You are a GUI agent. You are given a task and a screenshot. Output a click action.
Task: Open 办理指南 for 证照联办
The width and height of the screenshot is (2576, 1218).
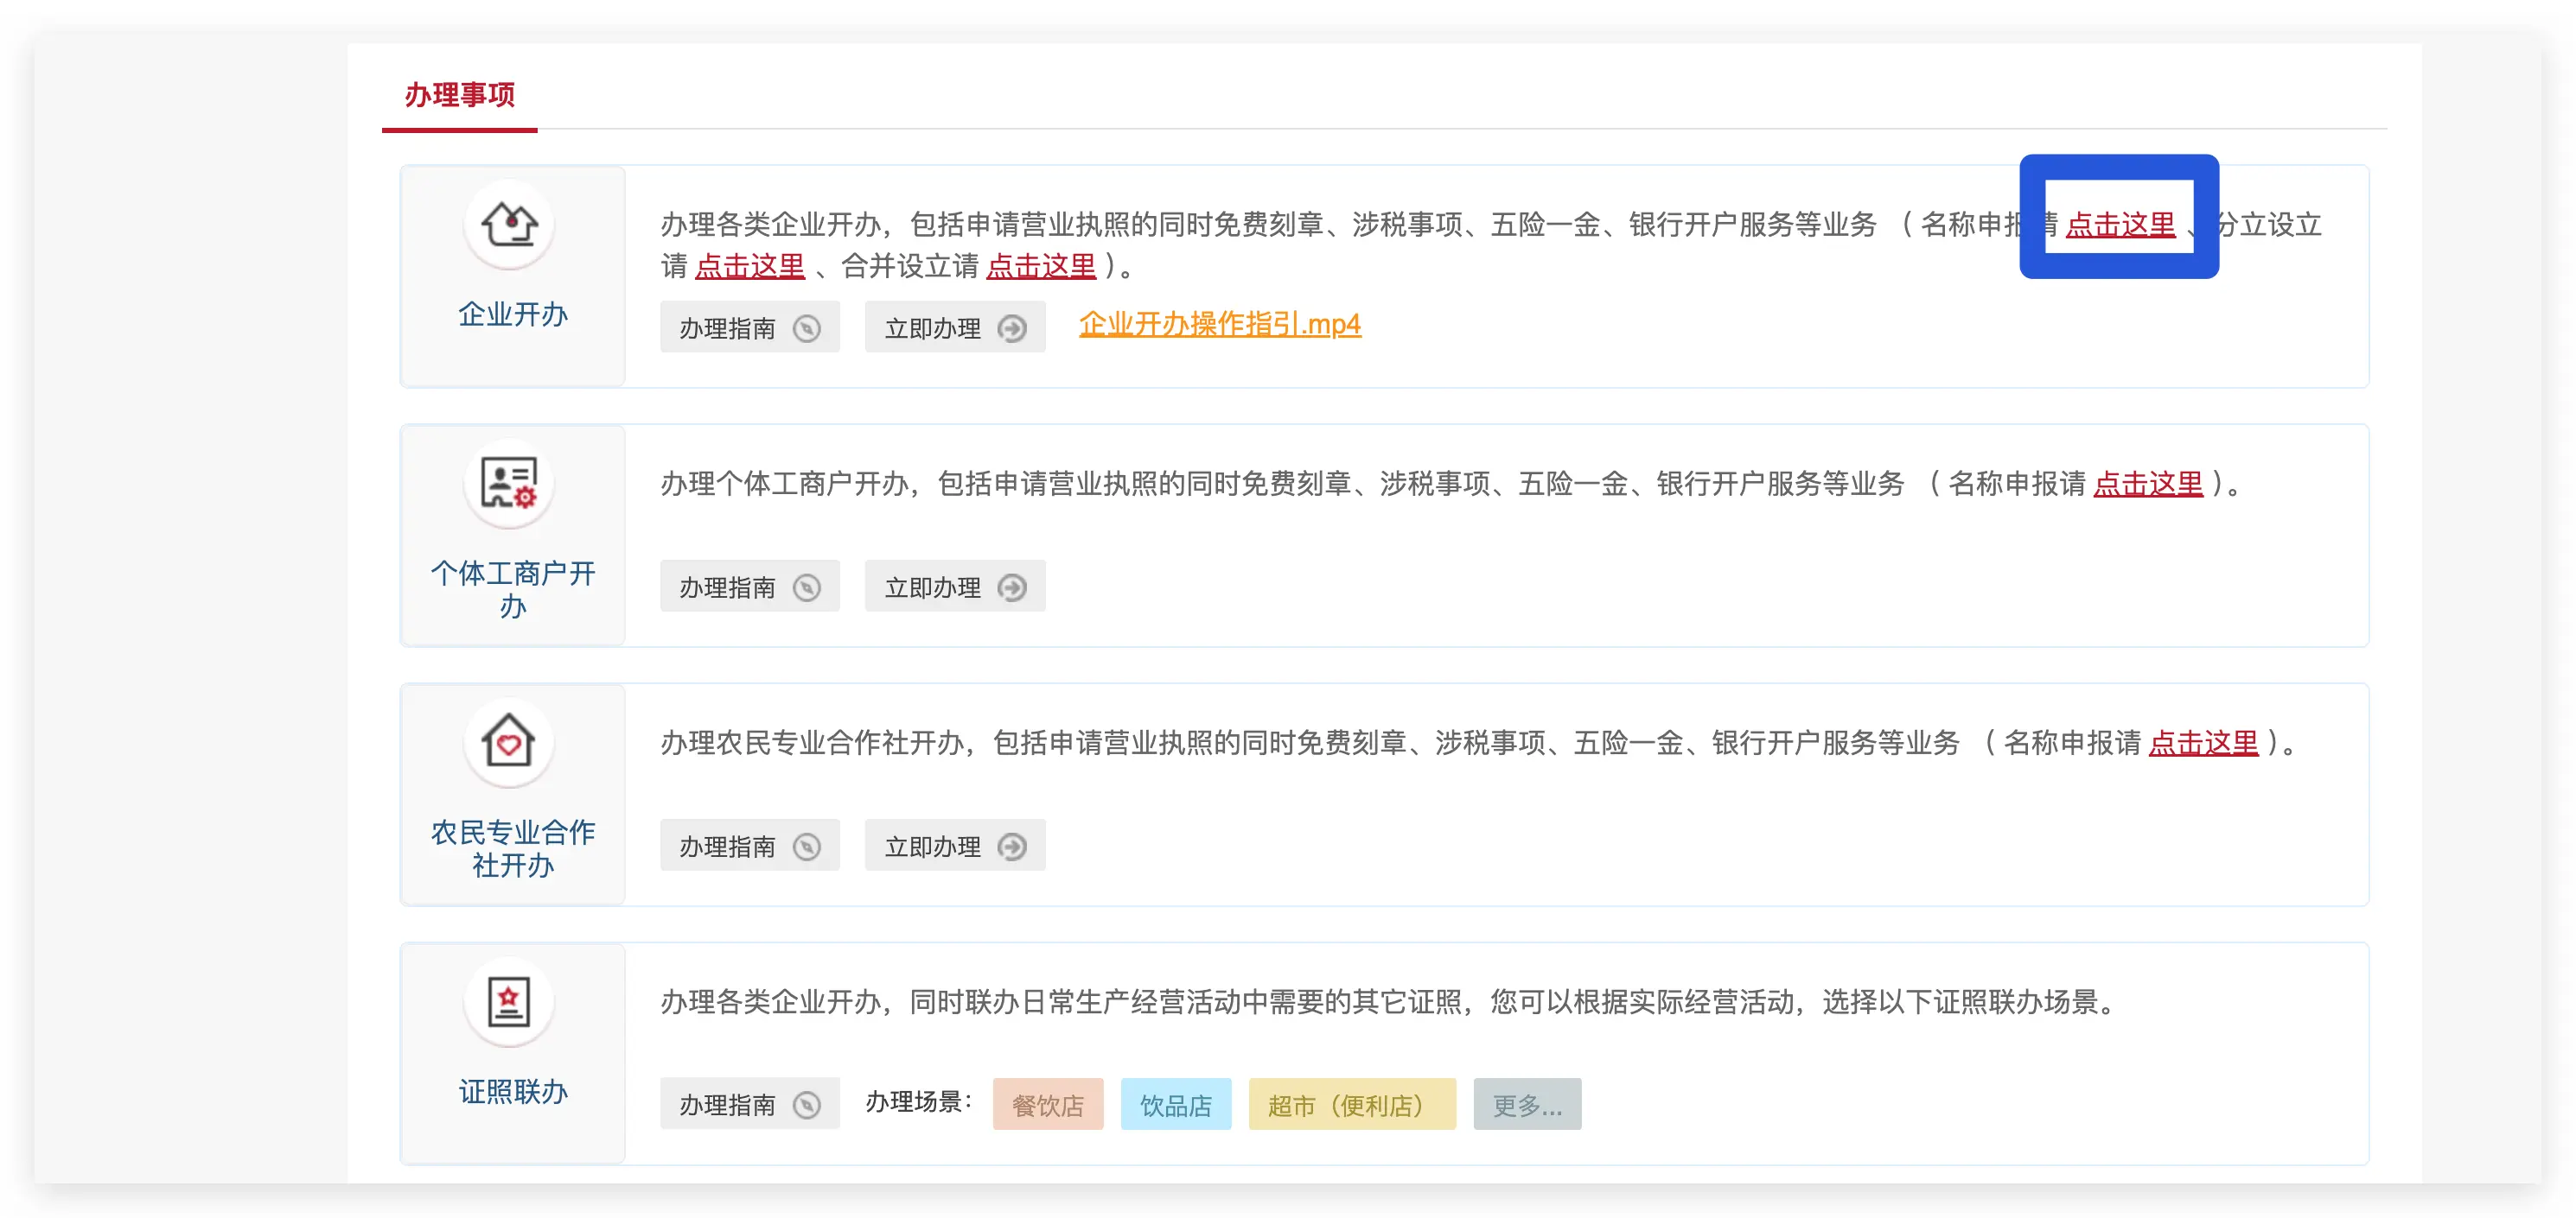(750, 1104)
